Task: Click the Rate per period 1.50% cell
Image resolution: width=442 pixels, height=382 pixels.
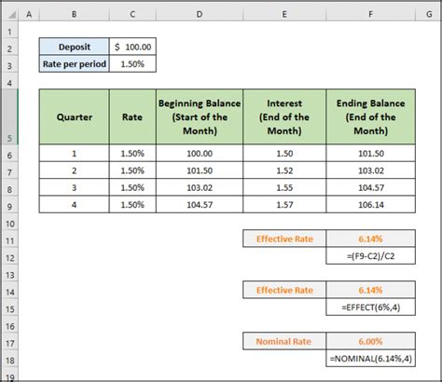Action: tap(132, 64)
